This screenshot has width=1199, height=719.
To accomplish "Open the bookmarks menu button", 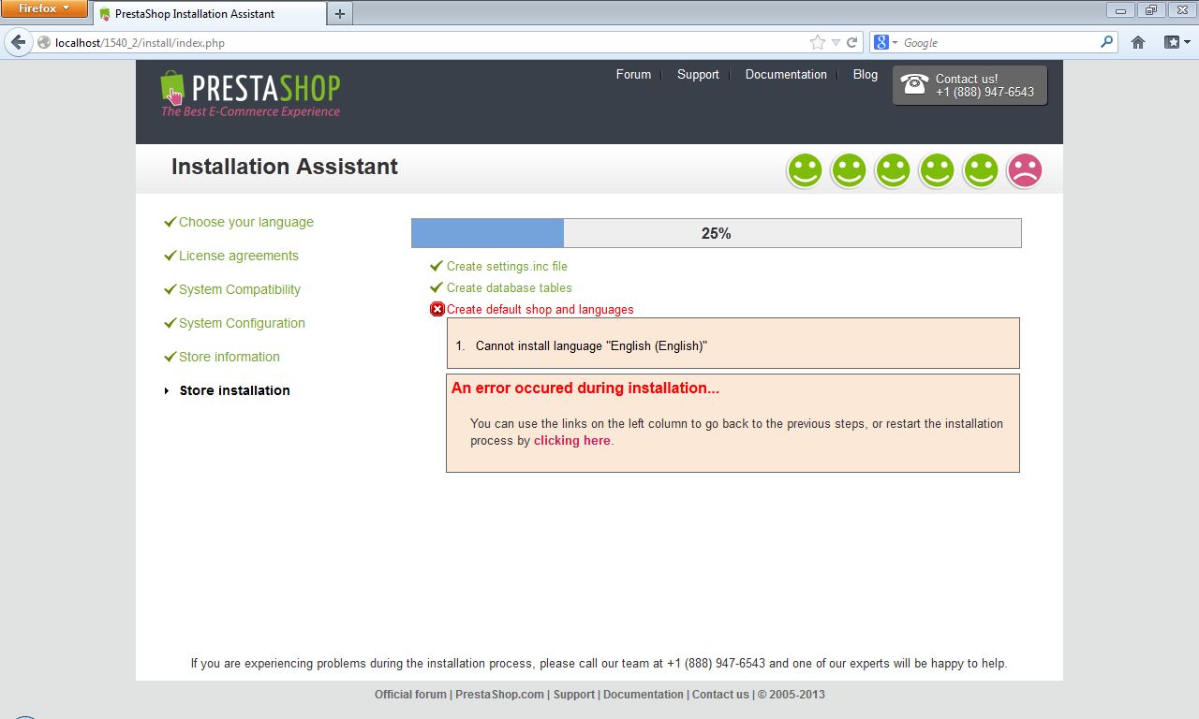I will click(1177, 42).
